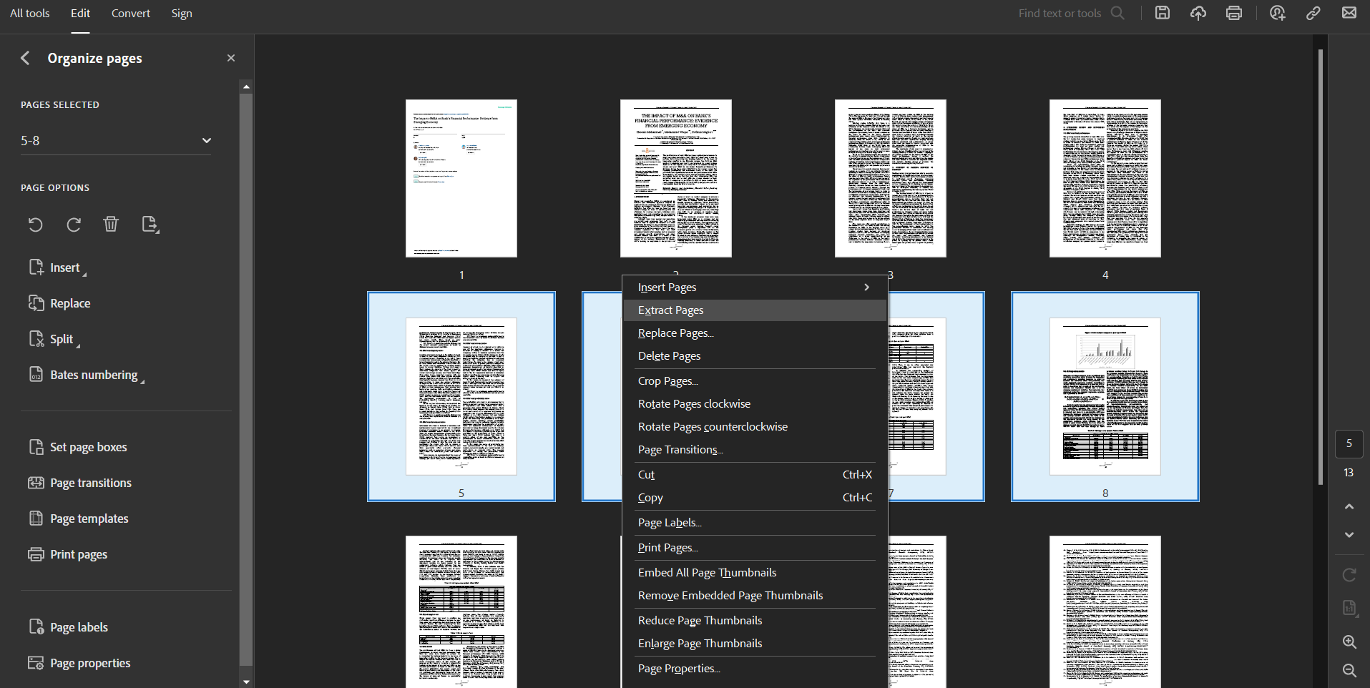1370x688 pixels.
Task: Choose Extract Pages from context menu
Action: [x=671, y=310]
